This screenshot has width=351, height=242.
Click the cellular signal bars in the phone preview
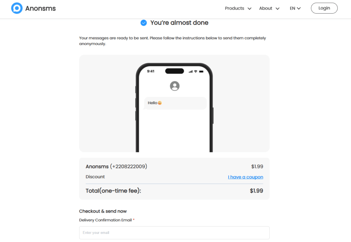pos(191,71)
